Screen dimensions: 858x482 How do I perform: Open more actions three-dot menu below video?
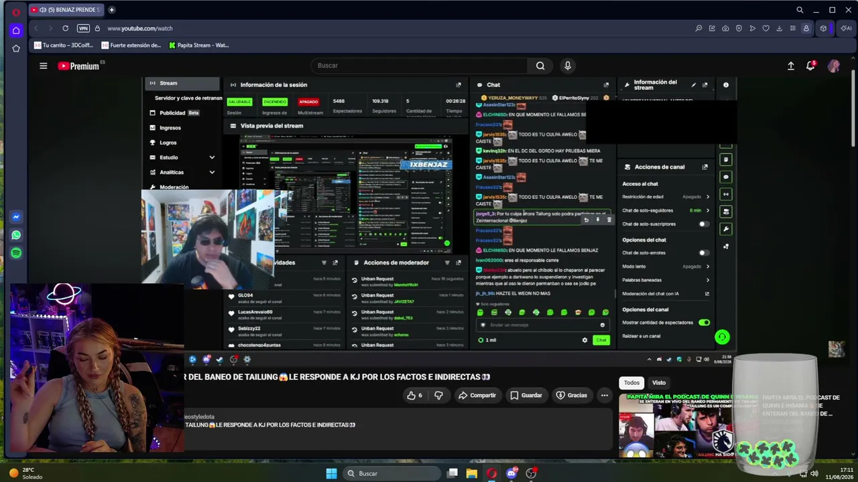(x=605, y=396)
